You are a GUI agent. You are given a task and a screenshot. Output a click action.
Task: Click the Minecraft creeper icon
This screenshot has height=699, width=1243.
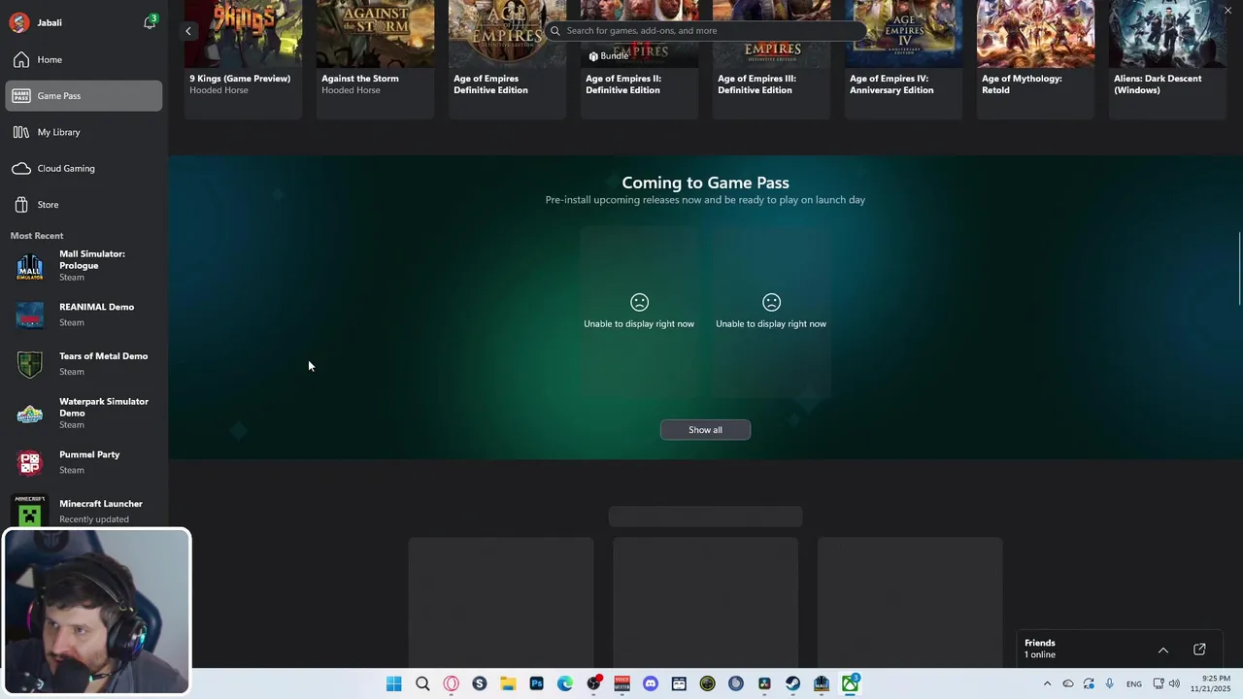(x=30, y=512)
